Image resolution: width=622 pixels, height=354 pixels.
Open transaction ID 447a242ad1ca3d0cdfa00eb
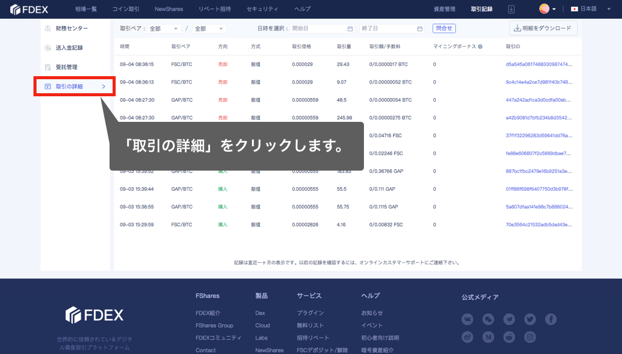(x=538, y=100)
